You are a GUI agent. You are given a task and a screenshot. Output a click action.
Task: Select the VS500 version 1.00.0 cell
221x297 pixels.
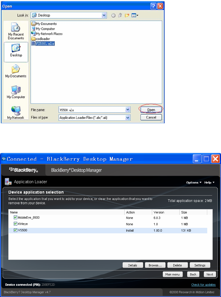coord(158,230)
